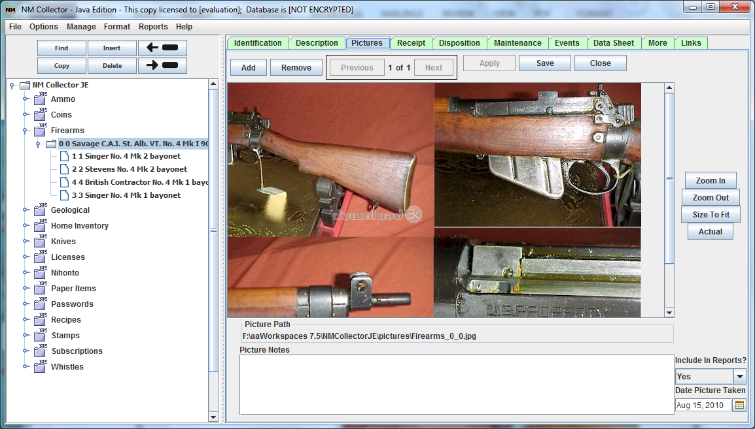Expand the Passwords category node
The image size is (755, 429).
tap(26, 304)
